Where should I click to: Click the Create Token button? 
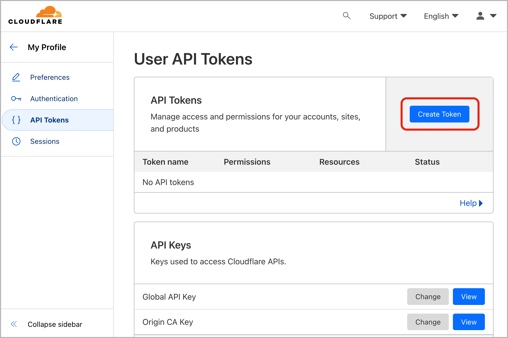(439, 114)
